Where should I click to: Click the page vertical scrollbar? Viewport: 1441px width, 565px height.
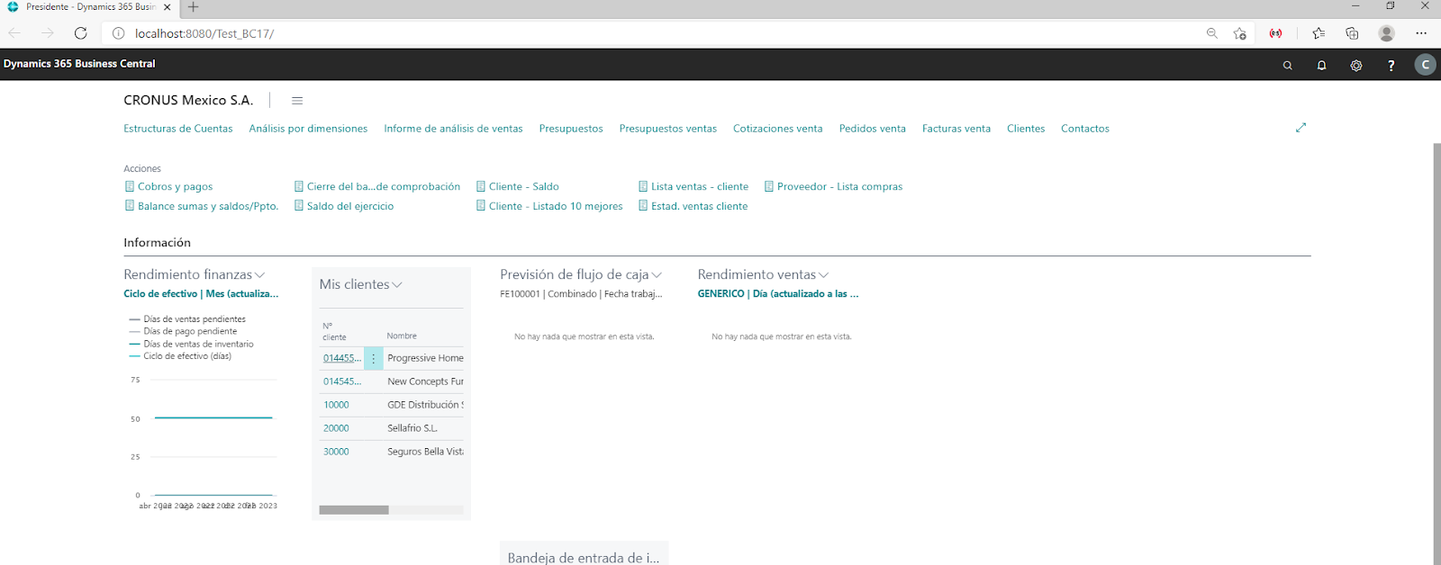click(1436, 353)
